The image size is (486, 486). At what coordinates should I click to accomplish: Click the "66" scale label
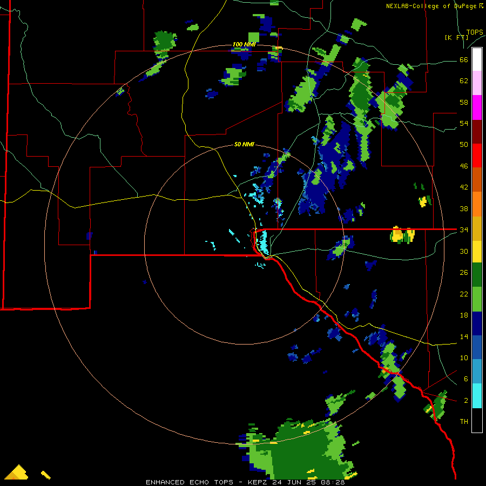click(464, 60)
